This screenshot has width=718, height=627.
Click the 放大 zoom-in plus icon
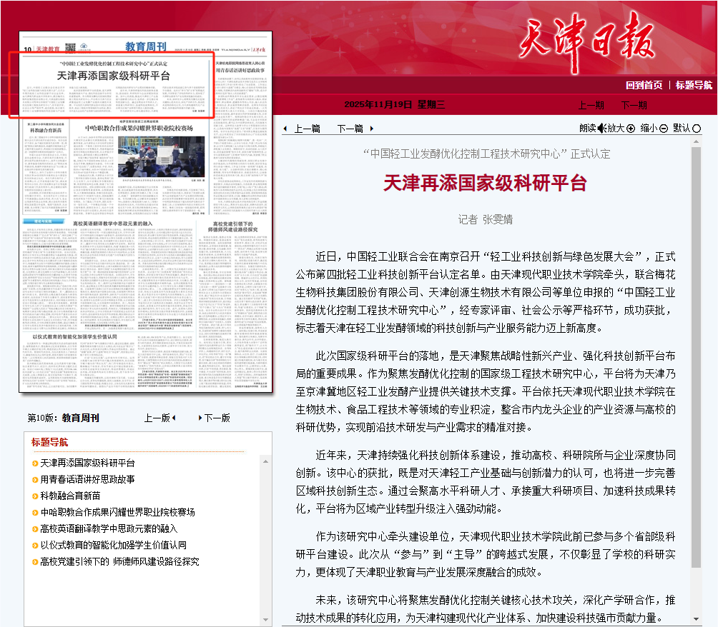tap(630, 128)
